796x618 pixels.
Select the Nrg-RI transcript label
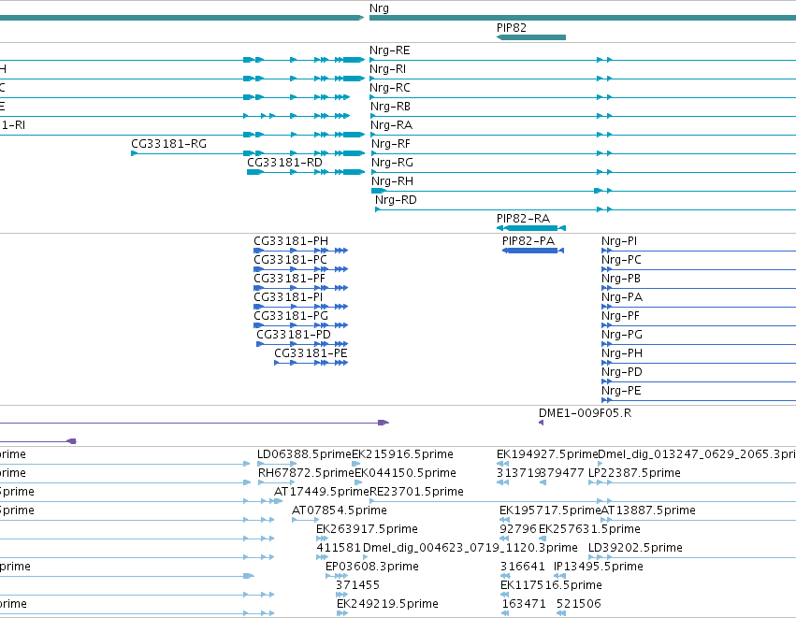(387, 69)
